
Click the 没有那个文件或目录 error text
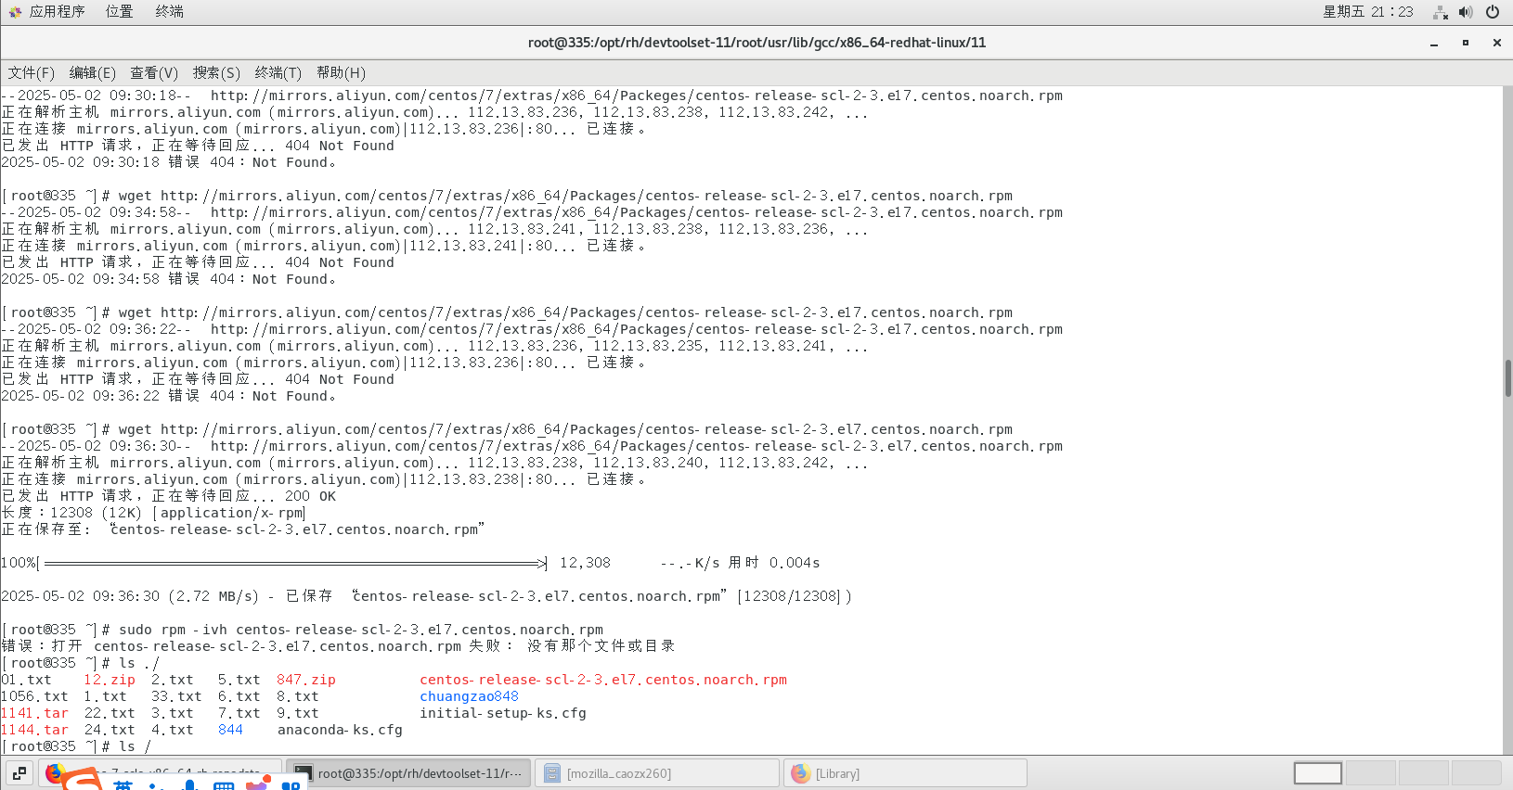601,646
